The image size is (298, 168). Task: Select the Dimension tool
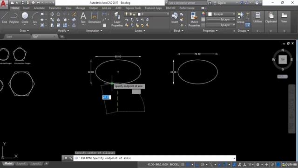(95, 18)
